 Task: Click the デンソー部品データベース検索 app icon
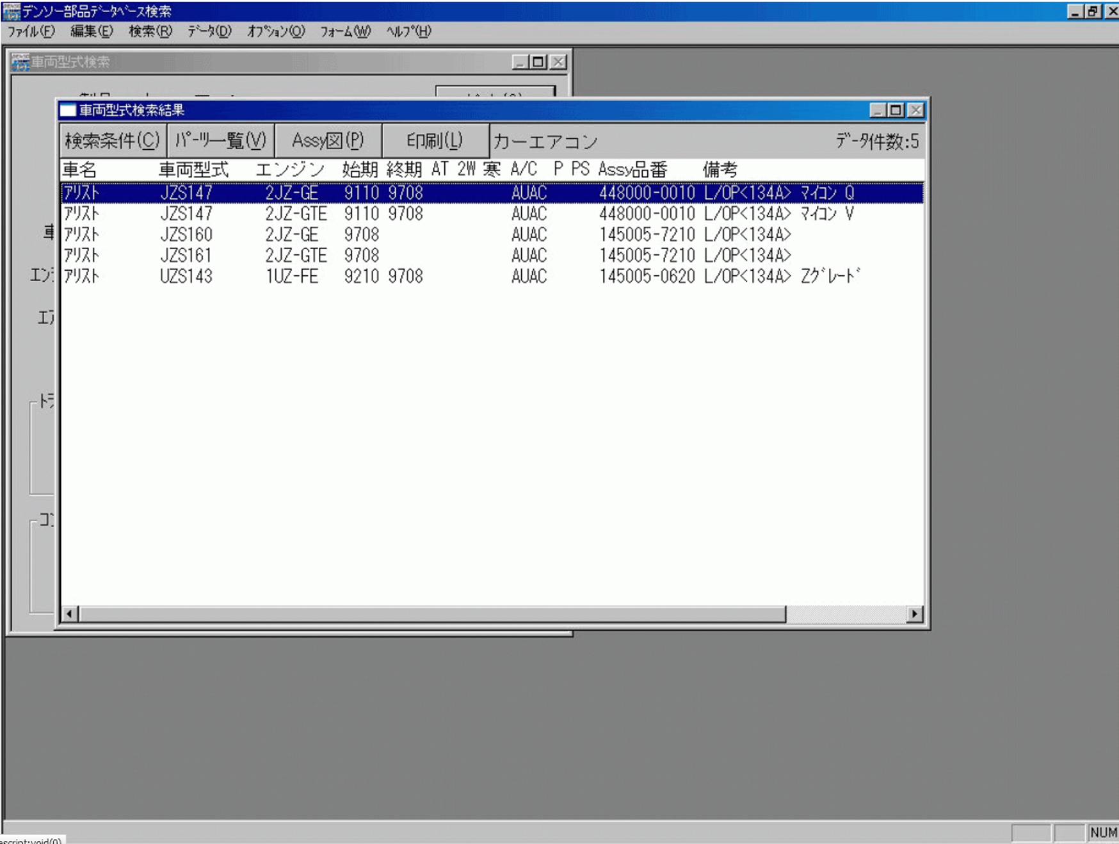click(12, 11)
